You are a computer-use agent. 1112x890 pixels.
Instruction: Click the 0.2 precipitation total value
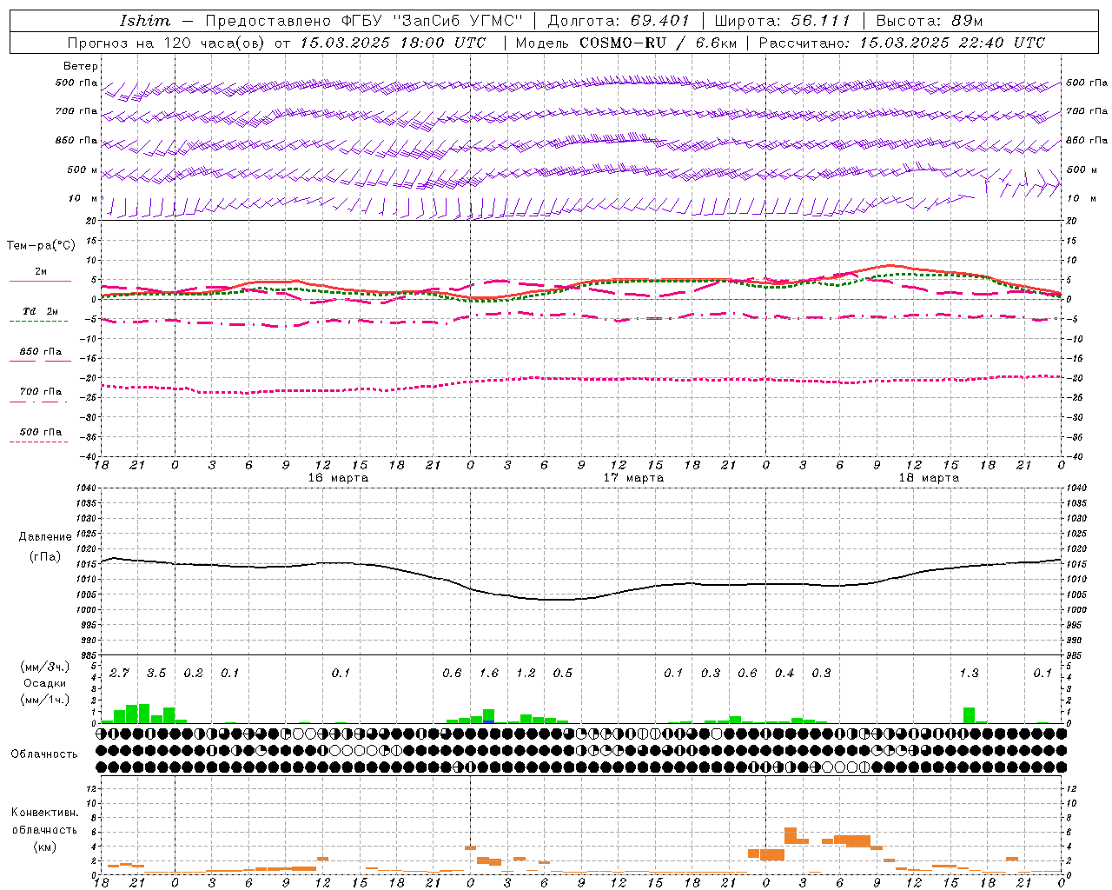pos(193,674)
